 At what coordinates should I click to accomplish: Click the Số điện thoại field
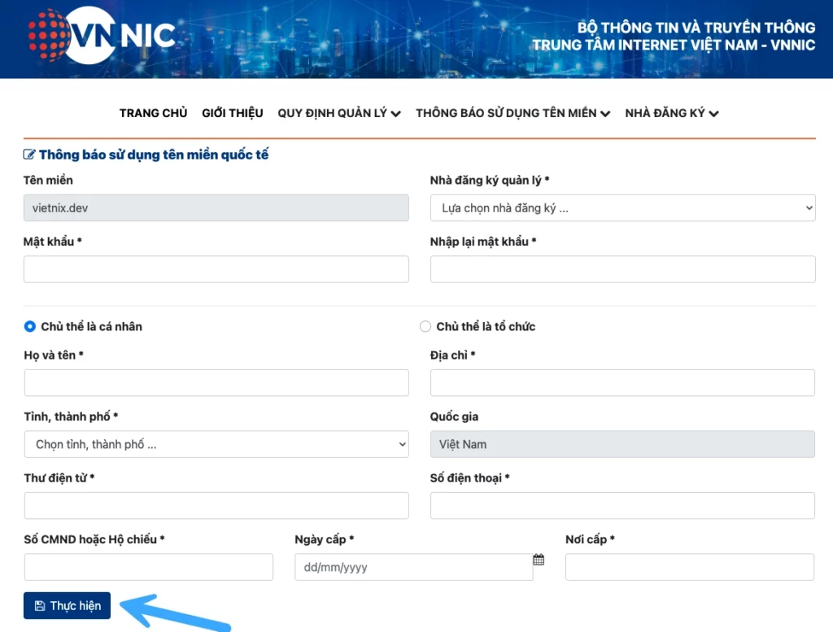coord(622,505)
